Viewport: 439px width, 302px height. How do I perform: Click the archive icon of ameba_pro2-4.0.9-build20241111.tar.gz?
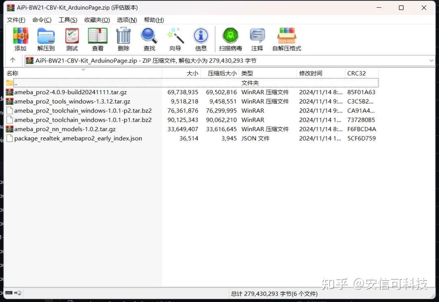[9, 92]
